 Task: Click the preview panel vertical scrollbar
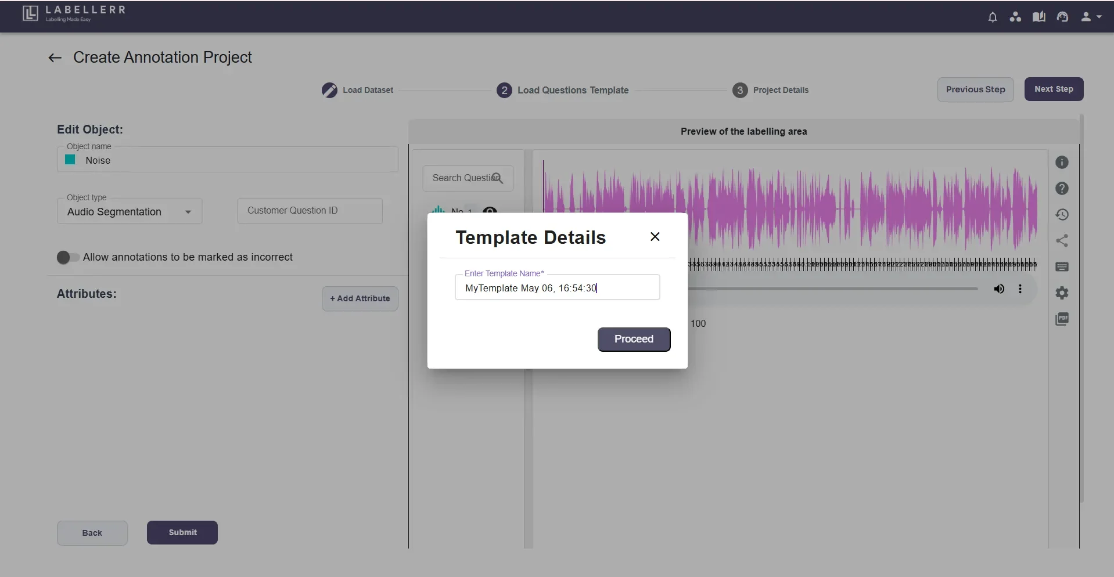(1081, 308)
